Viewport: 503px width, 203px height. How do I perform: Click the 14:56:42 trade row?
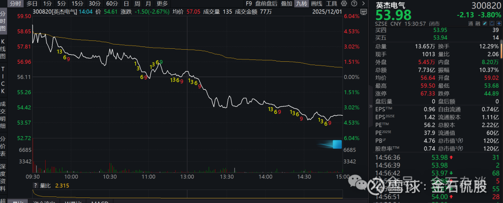tap(437, 173)
